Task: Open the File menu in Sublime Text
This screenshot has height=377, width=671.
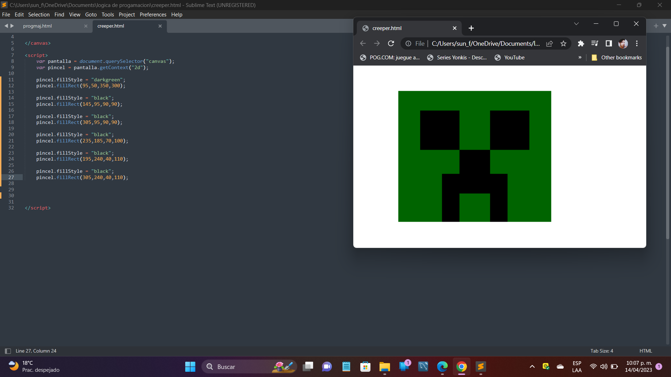Action: coord(6,14)
